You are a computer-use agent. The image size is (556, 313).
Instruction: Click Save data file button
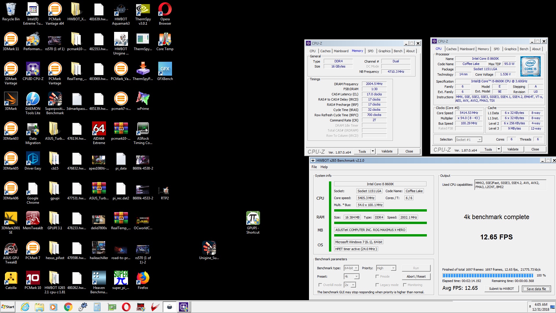pyautogui.click(x=536, y=289)
